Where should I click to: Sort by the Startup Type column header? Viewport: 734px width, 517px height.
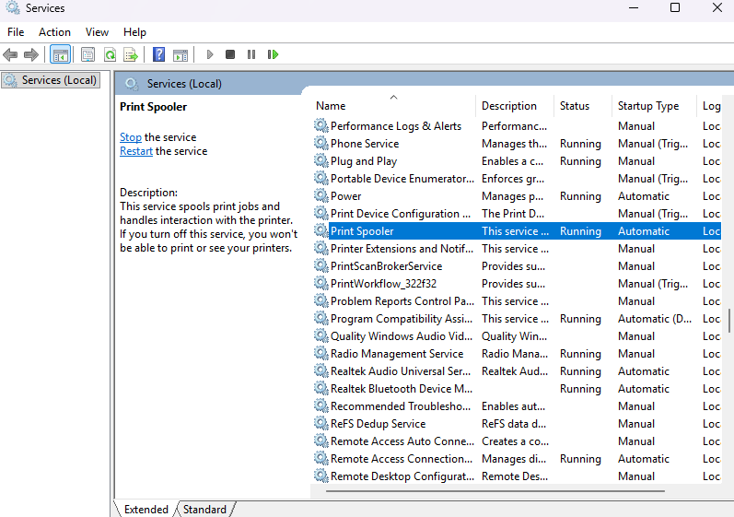647,106
